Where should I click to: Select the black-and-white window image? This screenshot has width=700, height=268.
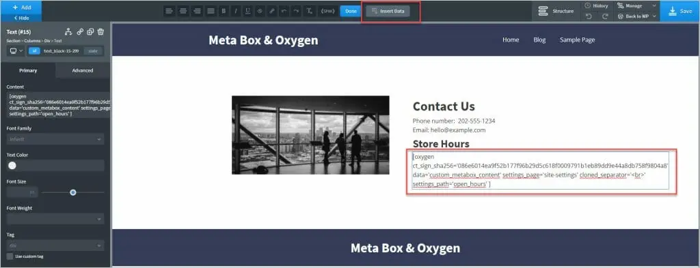(x=310, y=135)
